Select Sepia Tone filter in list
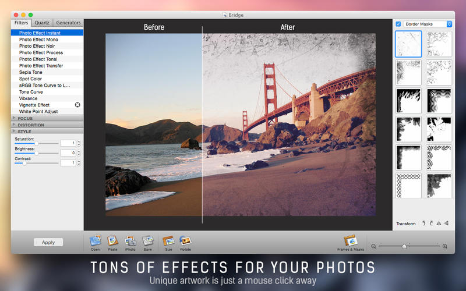Image resolution: width=466 pixels, height=291 pixels. [31, 72]
